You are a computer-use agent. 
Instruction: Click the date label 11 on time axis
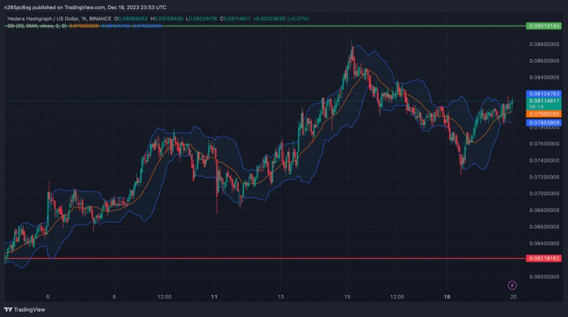point(214,297)
